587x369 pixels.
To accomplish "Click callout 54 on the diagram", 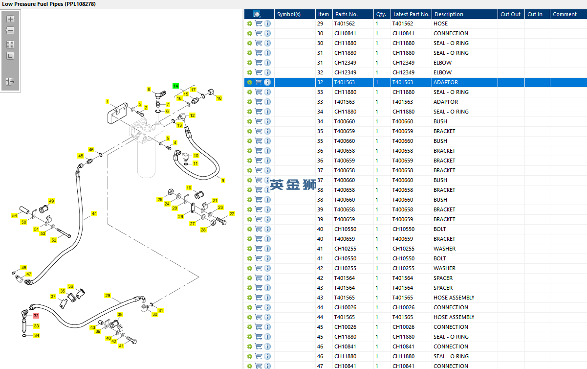I will tap(15, 215).
